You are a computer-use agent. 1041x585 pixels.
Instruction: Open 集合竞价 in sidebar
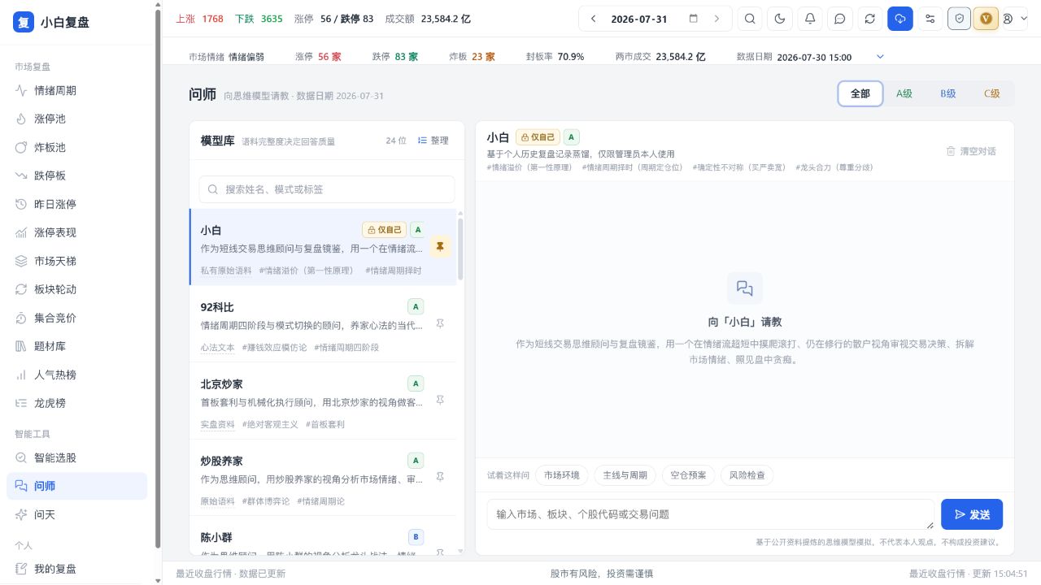tap(76, 318)
